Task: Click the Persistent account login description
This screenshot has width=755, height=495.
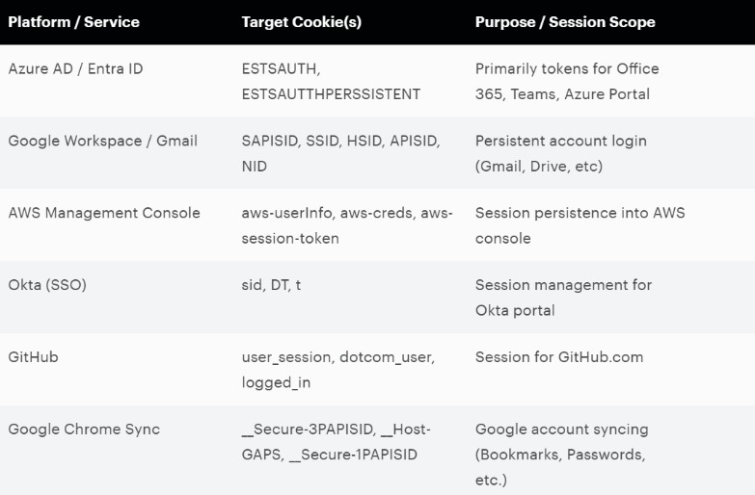Action: [x=560, y=153]
